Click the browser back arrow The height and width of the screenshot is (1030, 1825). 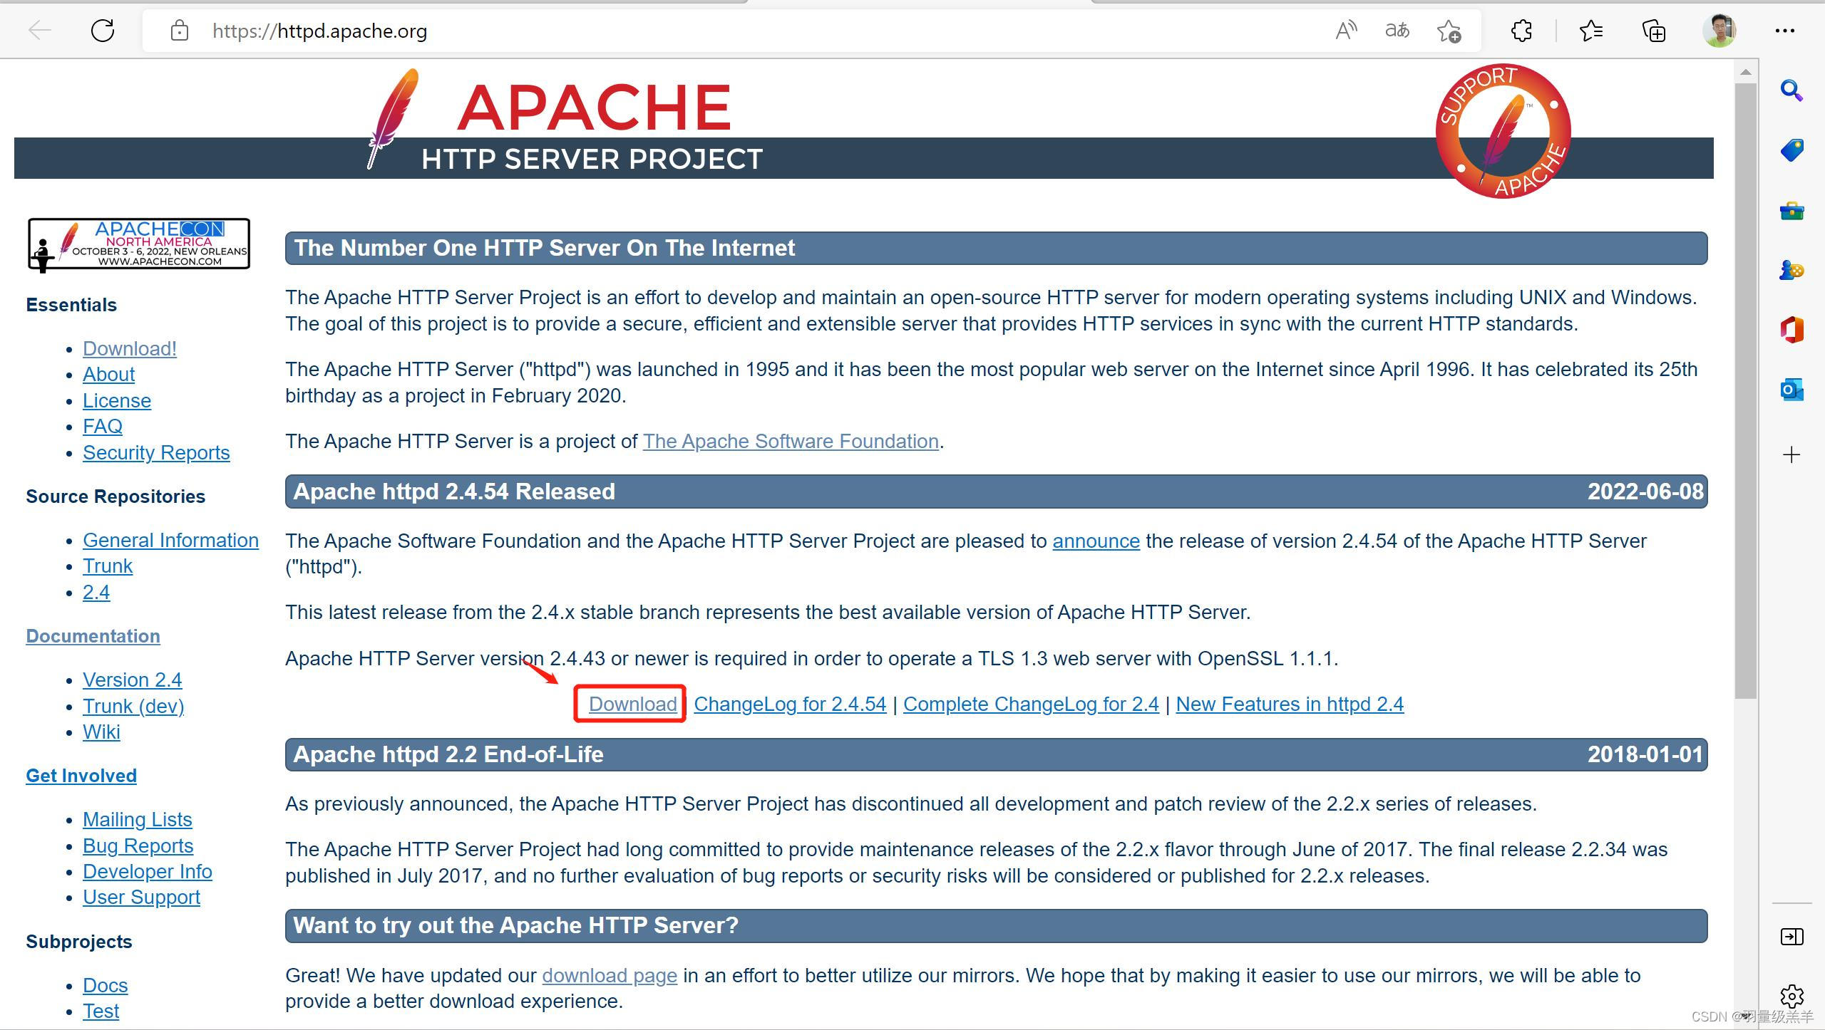click(40, 30)
